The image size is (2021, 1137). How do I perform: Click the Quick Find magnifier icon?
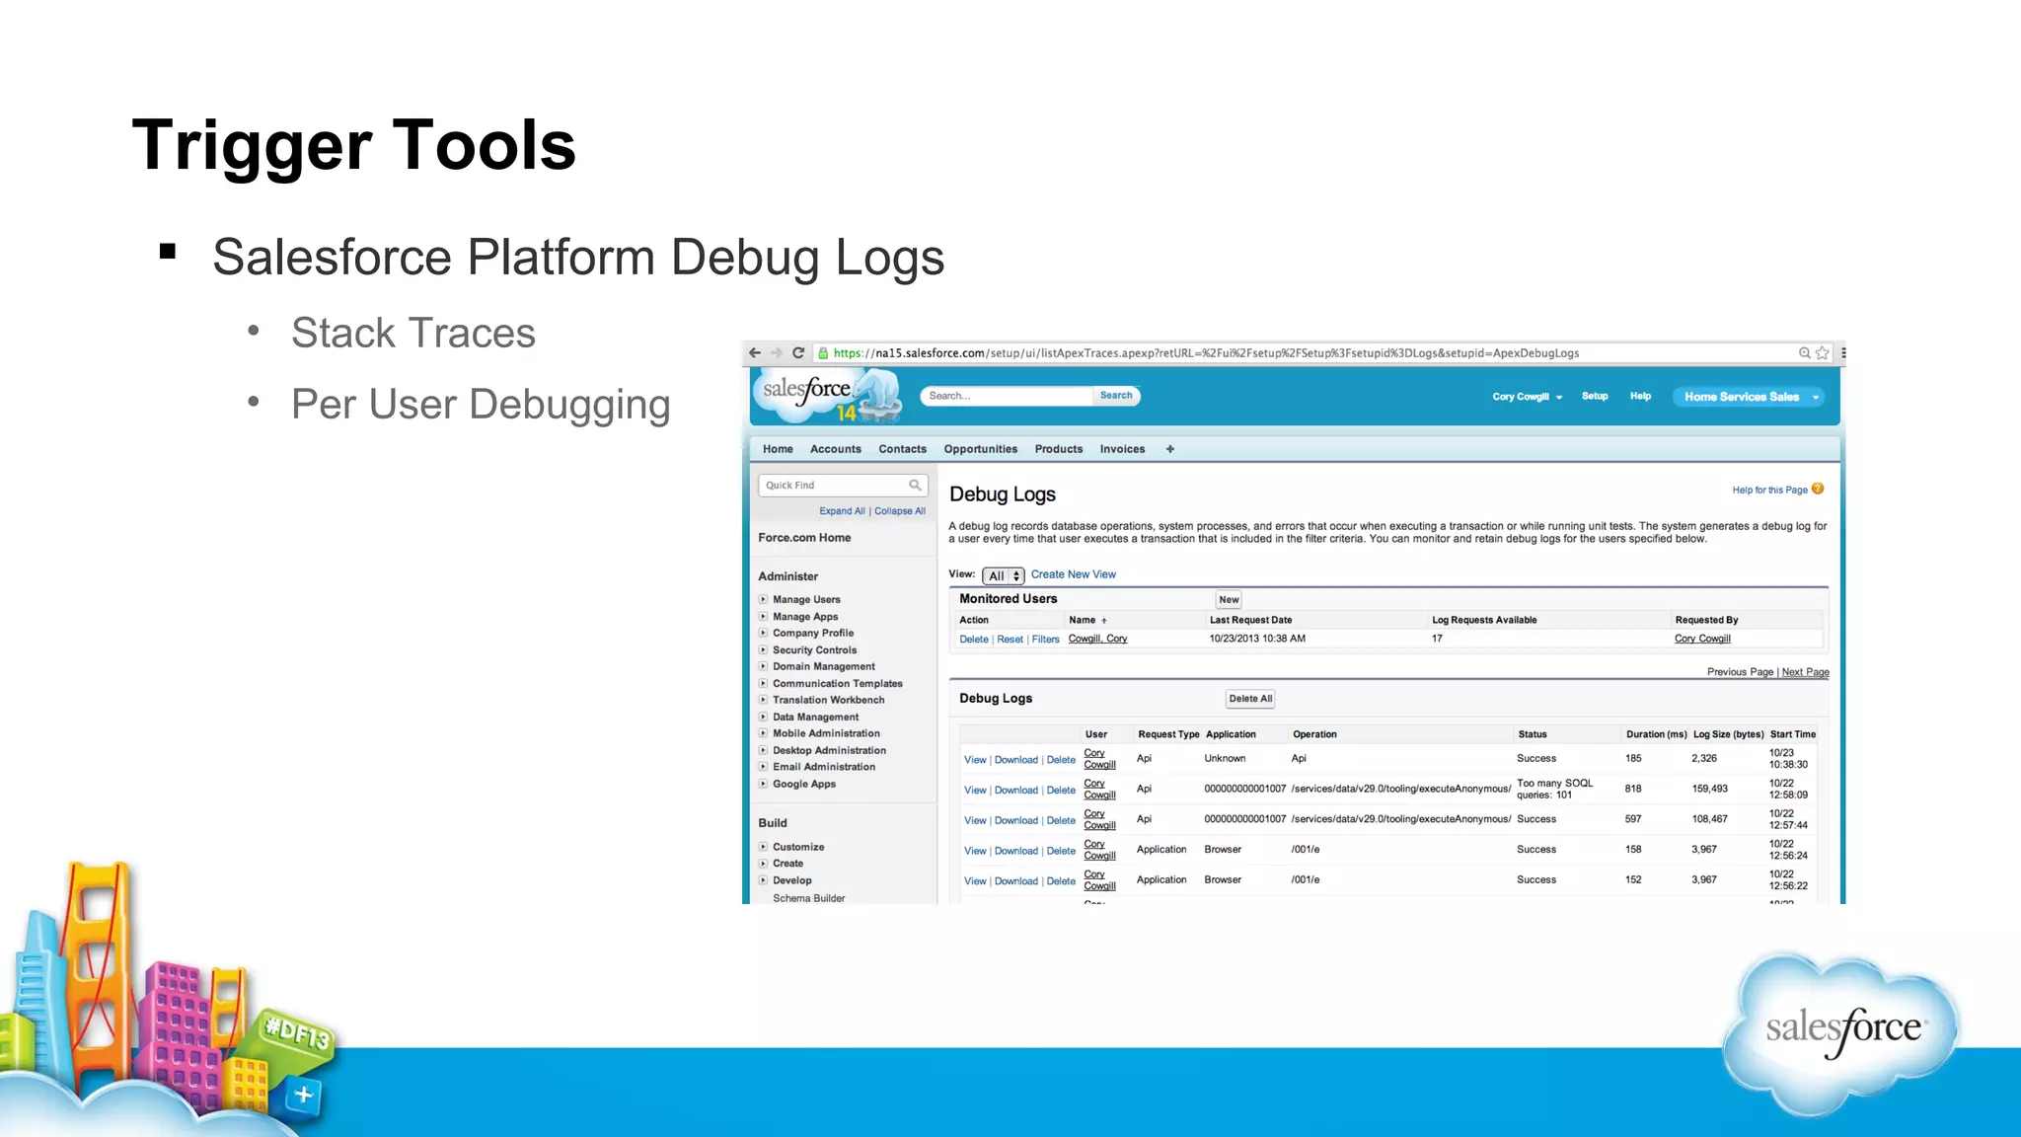pos(915,485)
